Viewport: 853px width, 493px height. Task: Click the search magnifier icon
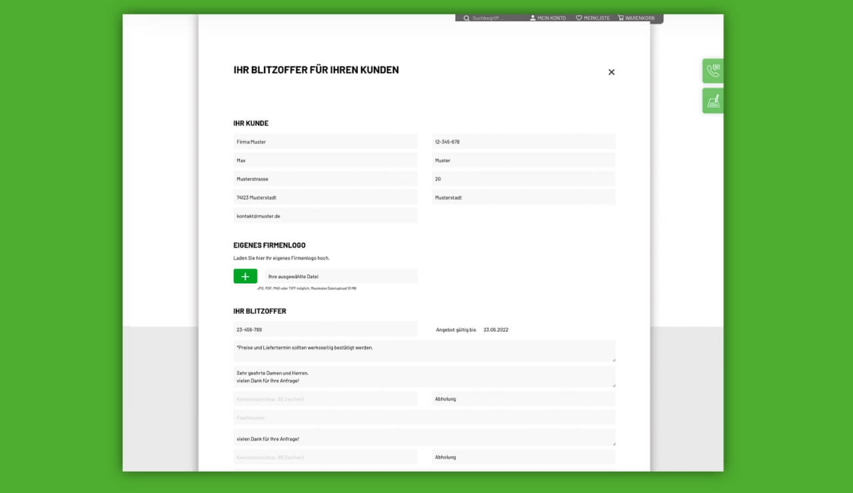click(466, 18)
